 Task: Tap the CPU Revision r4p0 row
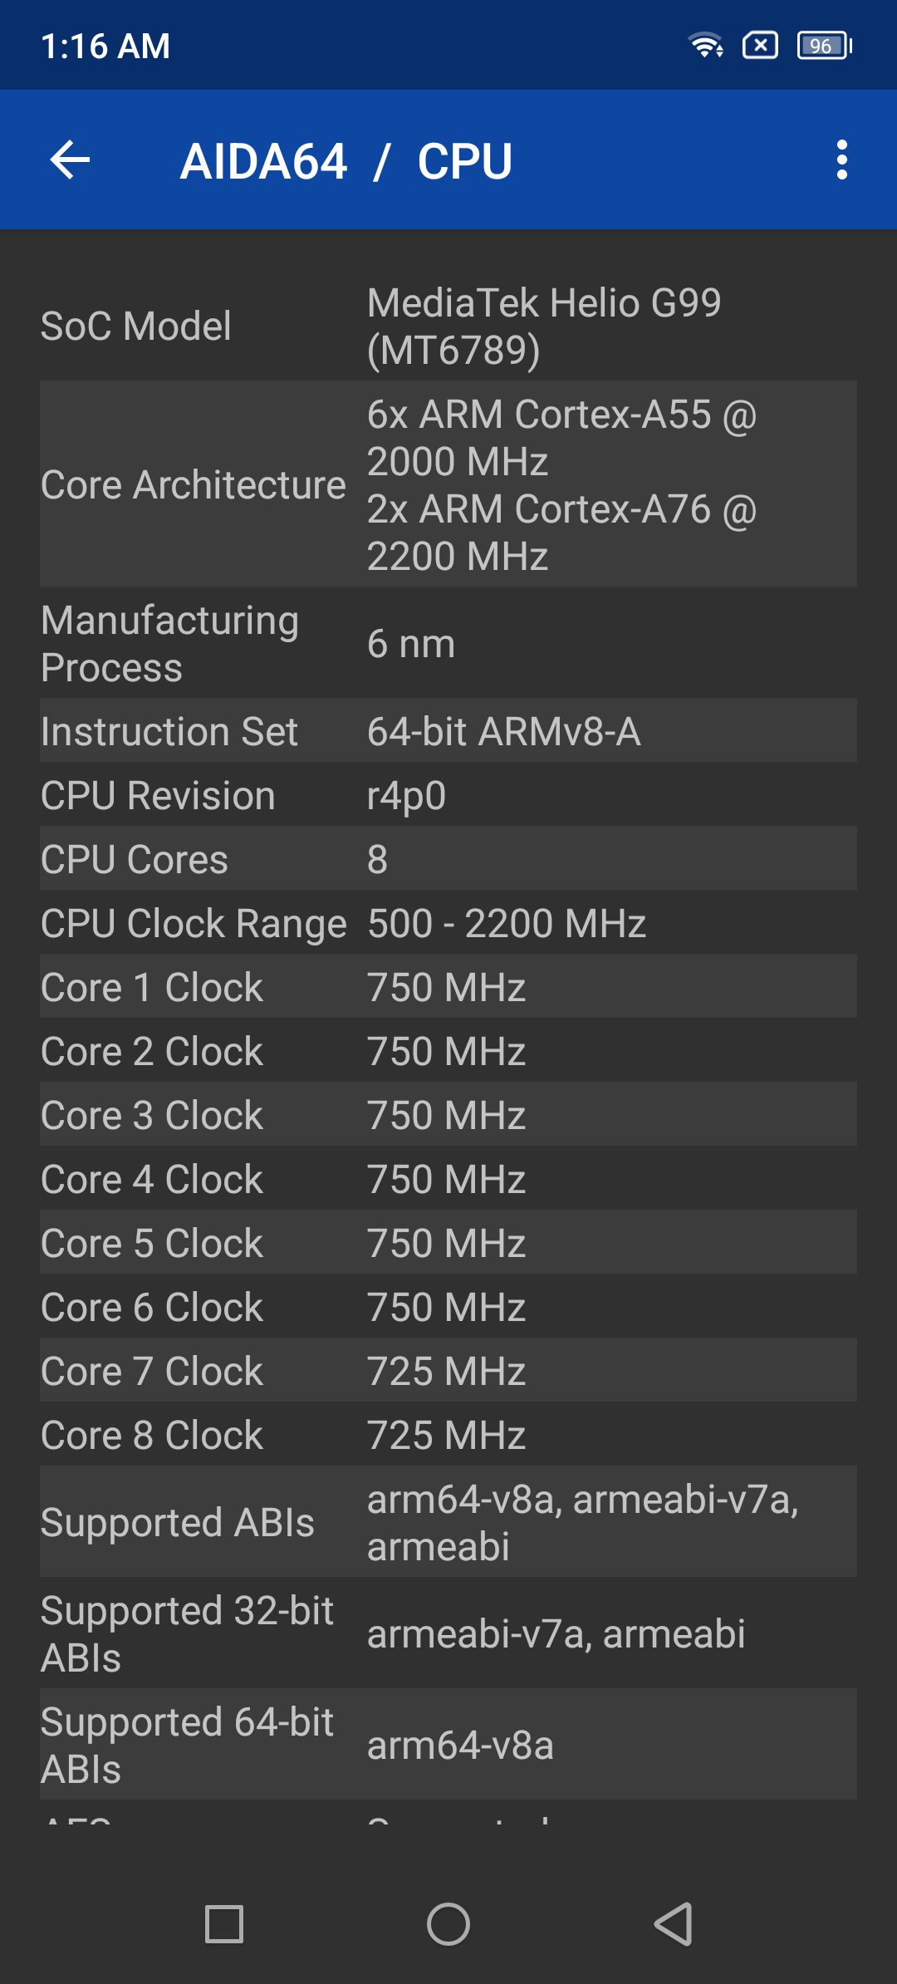coord(448,795)
